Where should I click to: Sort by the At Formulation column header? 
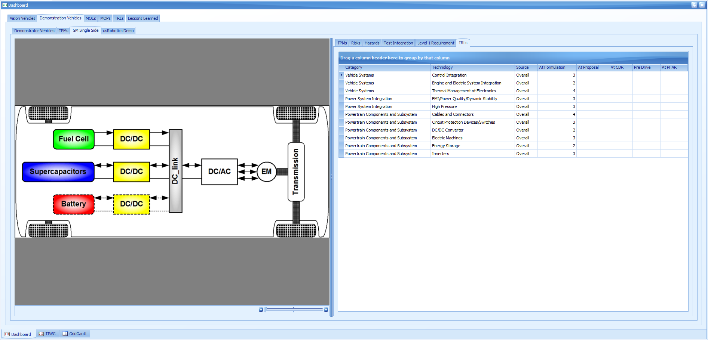point(557,68)
